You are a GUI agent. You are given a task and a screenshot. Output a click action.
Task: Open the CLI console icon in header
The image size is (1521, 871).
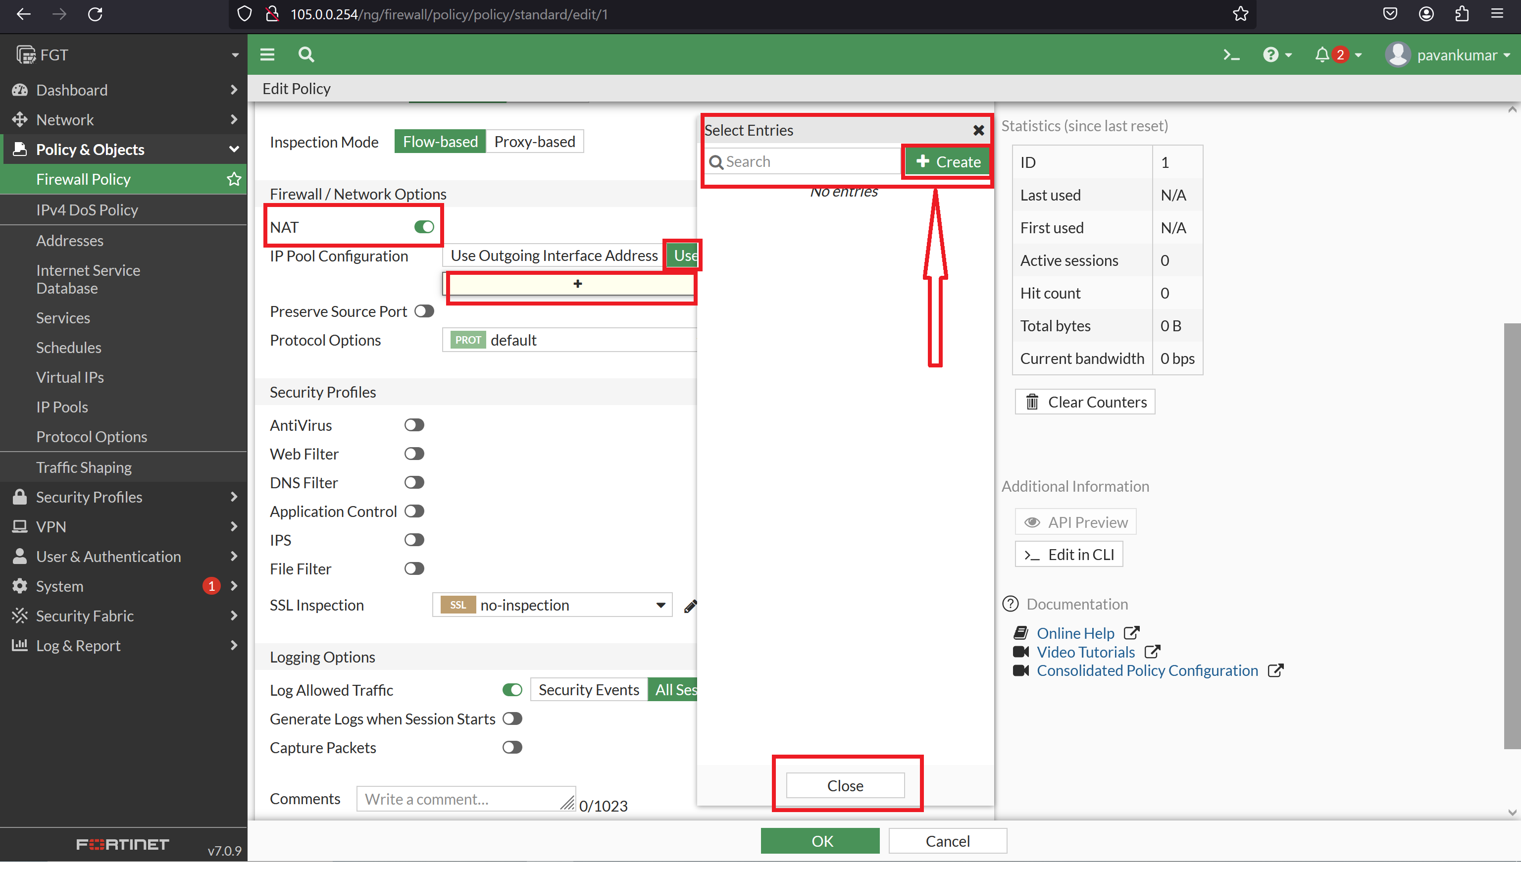[x=1231, y=54]
